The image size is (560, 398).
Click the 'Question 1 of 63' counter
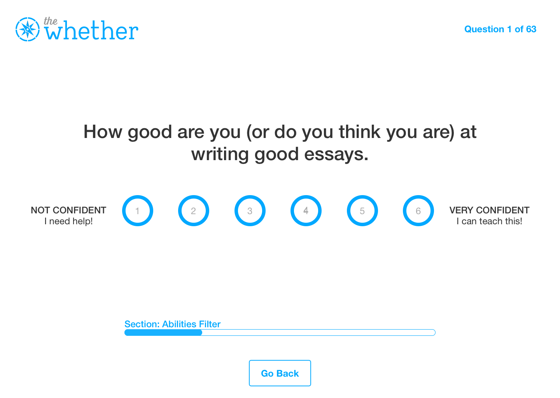click(x=500, y=29)
